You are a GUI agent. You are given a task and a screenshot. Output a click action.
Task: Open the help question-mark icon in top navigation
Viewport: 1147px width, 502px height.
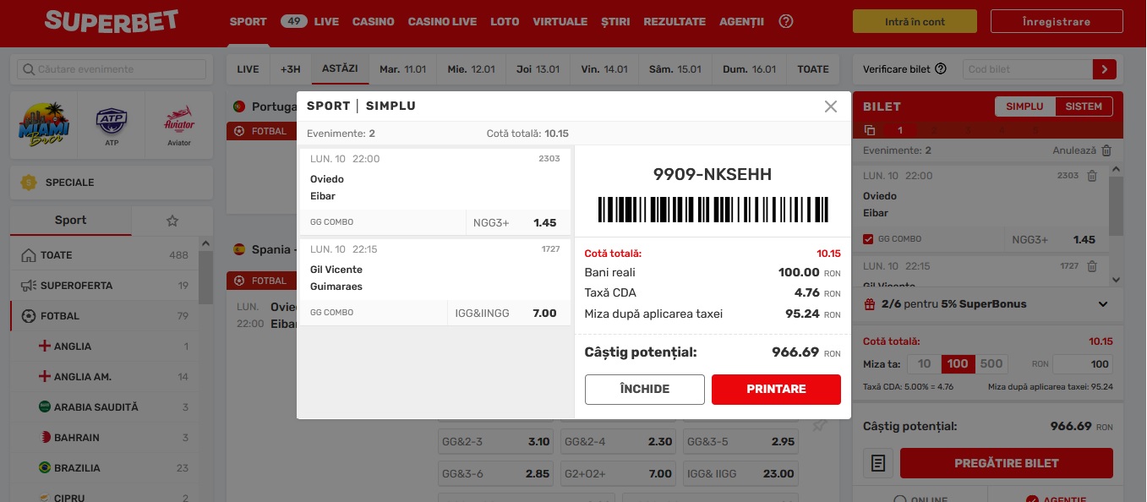786,21
